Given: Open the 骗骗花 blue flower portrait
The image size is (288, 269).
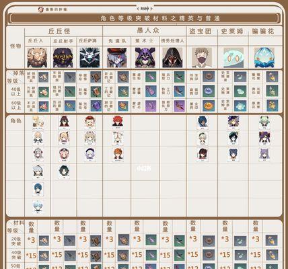Looking at the screenshot, I should (264, 57).
